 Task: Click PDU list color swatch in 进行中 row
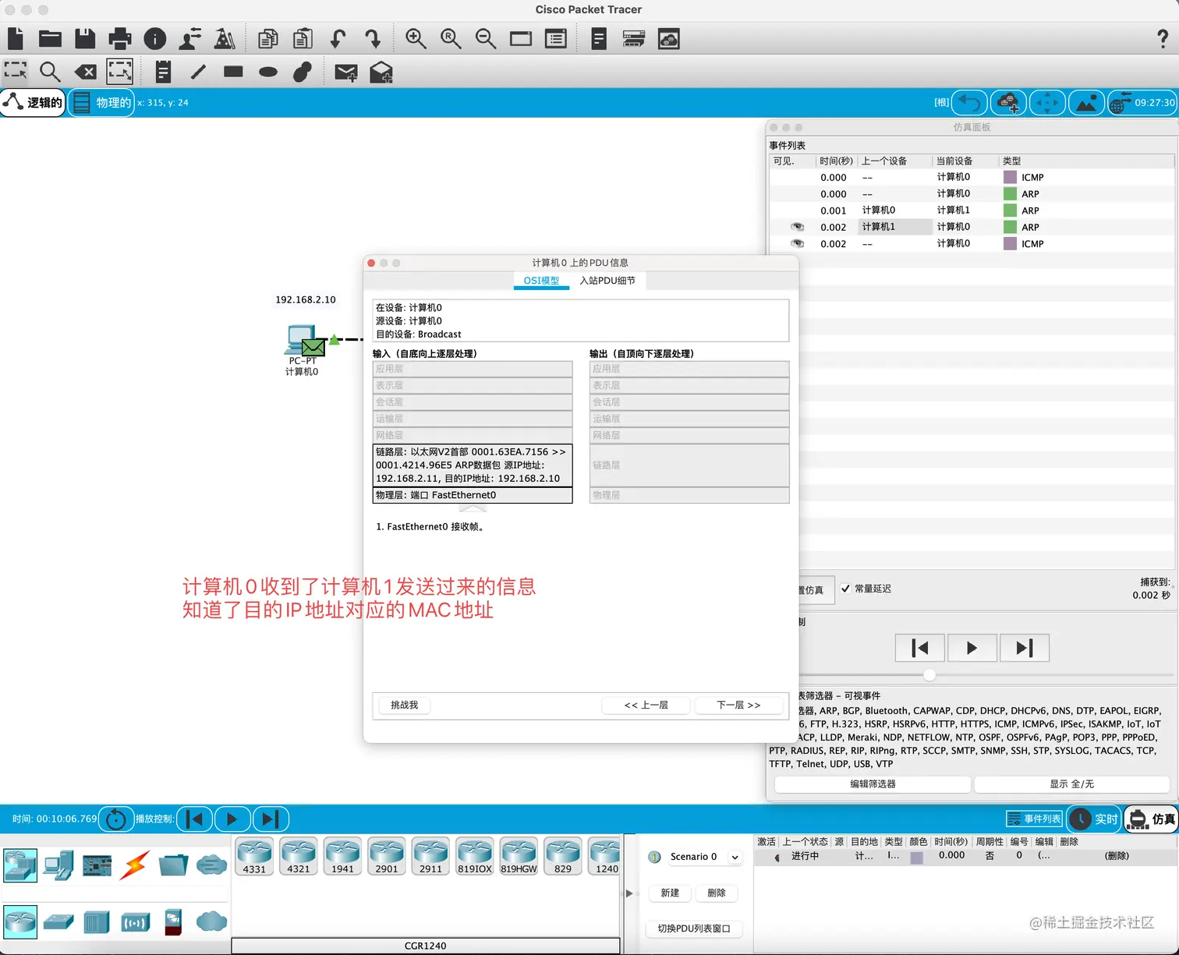click(x=917, y=858)
